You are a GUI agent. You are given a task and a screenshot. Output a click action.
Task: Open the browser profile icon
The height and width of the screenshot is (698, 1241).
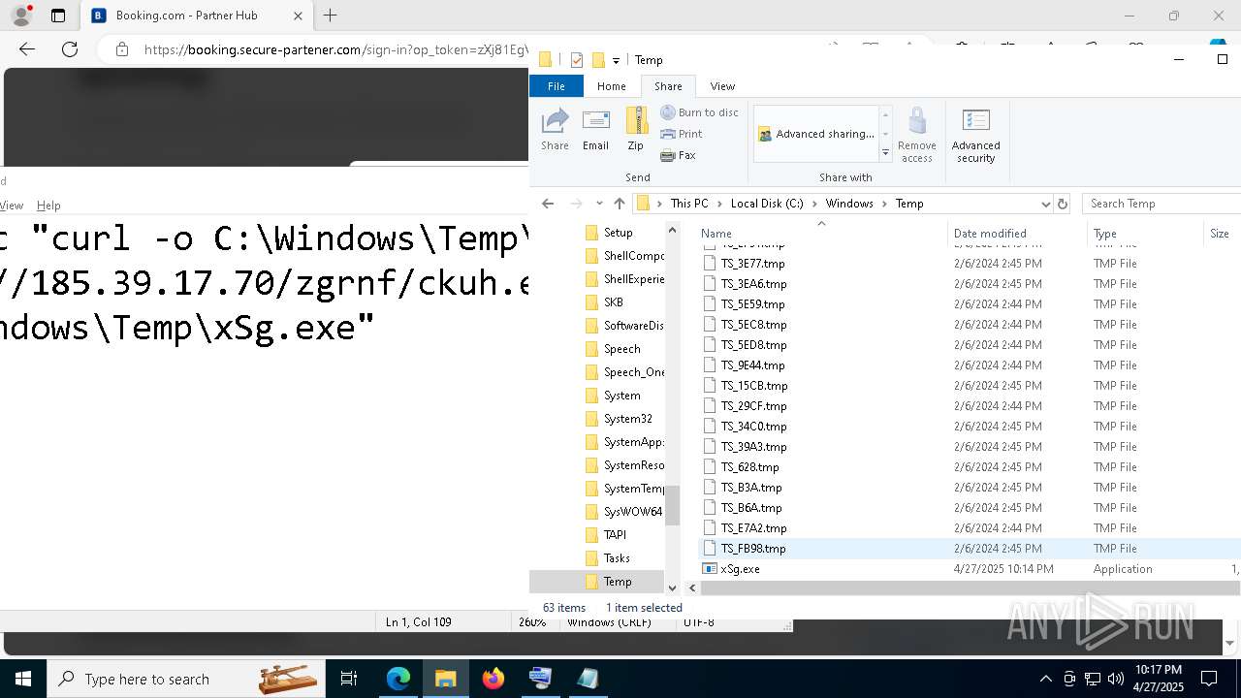click(21, 16)
